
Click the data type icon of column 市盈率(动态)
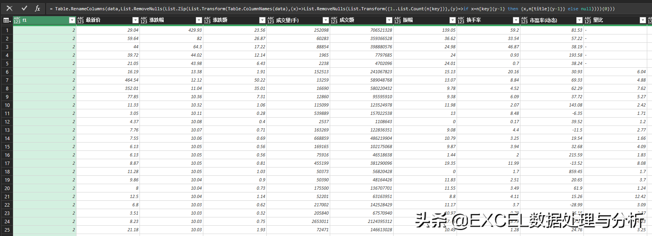pos(524,20)
